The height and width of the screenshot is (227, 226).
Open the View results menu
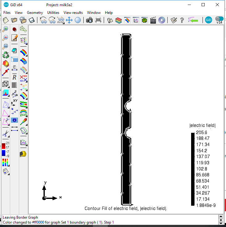(73, 13)
